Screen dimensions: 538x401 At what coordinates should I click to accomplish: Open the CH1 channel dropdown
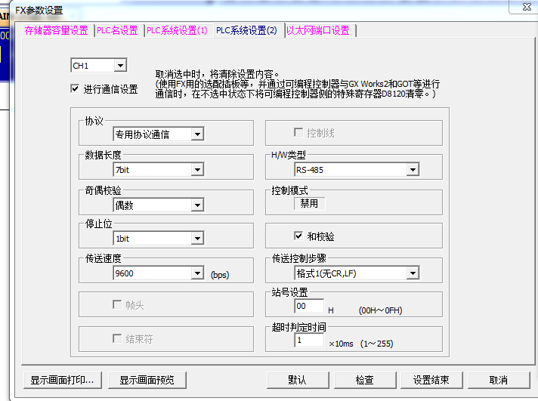coord(120,66)
